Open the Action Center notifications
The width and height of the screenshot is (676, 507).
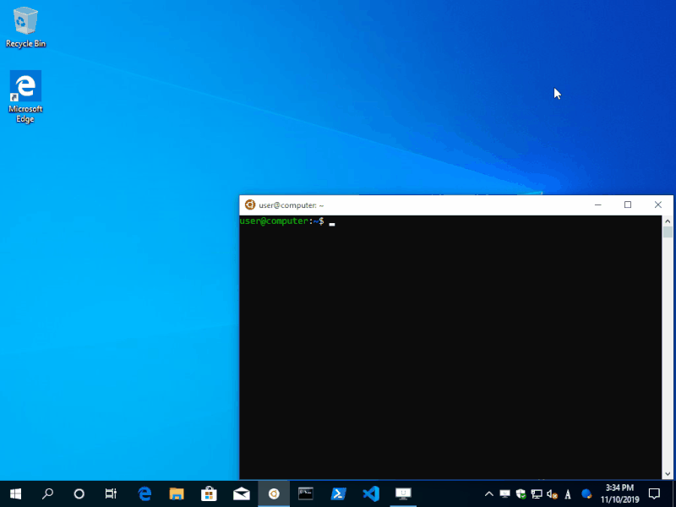coord(654,493)
